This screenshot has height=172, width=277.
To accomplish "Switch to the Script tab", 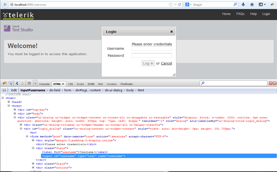I will pyautogui.click(x=80, y=84).
